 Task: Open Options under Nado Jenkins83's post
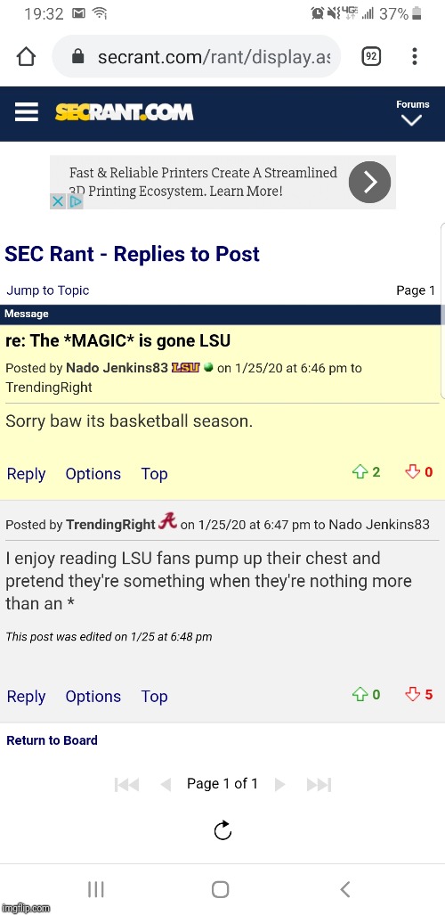pyautogui.click(x=93, y=474)
